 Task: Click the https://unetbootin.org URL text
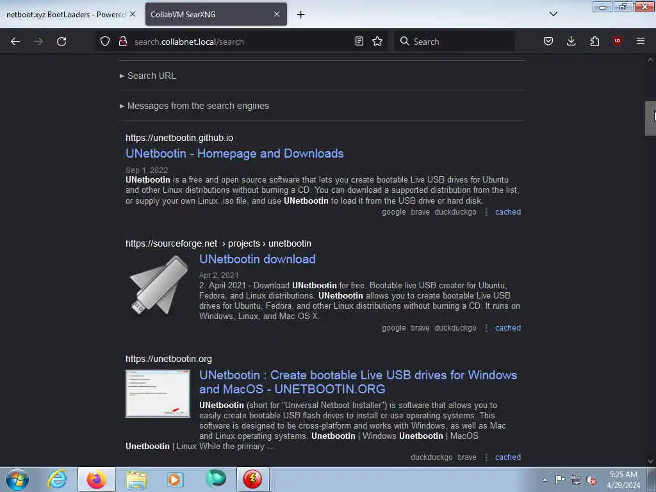pyautogui.click(x=168, y=359)
